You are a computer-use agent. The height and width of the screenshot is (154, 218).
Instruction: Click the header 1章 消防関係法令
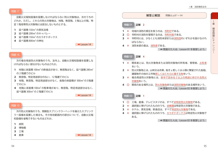point(197,7)
